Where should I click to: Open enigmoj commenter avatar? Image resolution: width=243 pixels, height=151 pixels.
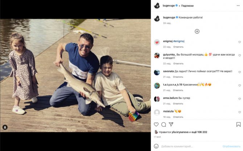(x=157, y=42)
